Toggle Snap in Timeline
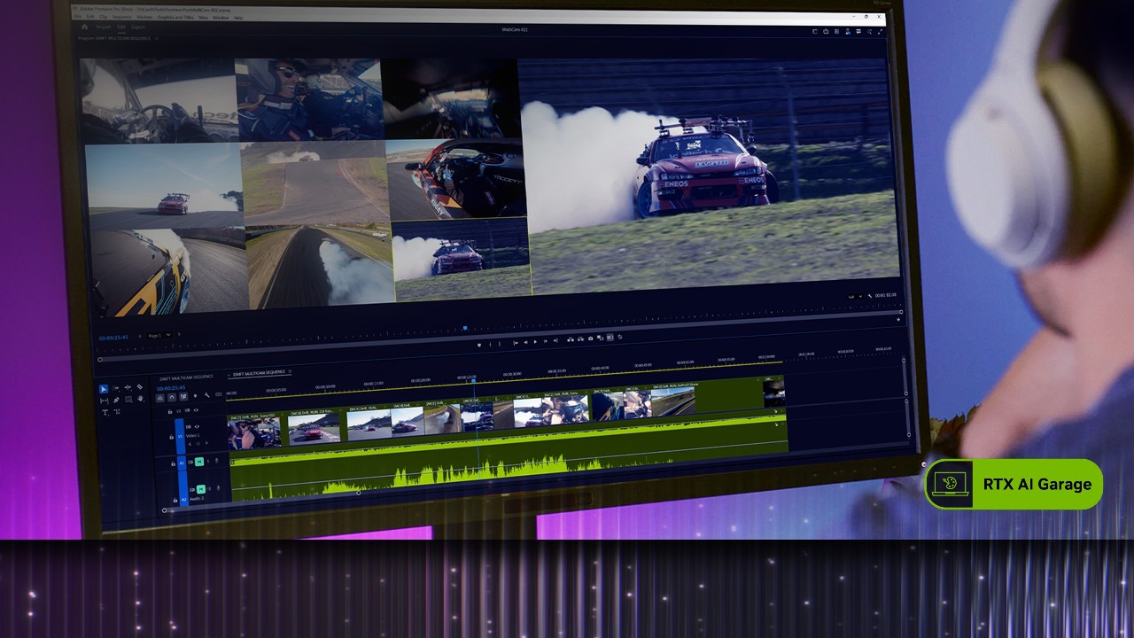 click(172, 397)
